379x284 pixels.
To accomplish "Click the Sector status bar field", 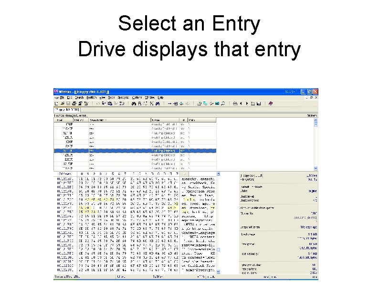I will point(84,277).
